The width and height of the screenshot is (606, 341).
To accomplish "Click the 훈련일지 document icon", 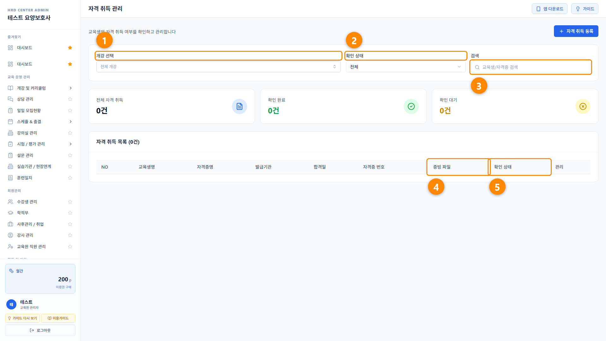I will click(10, 178).
